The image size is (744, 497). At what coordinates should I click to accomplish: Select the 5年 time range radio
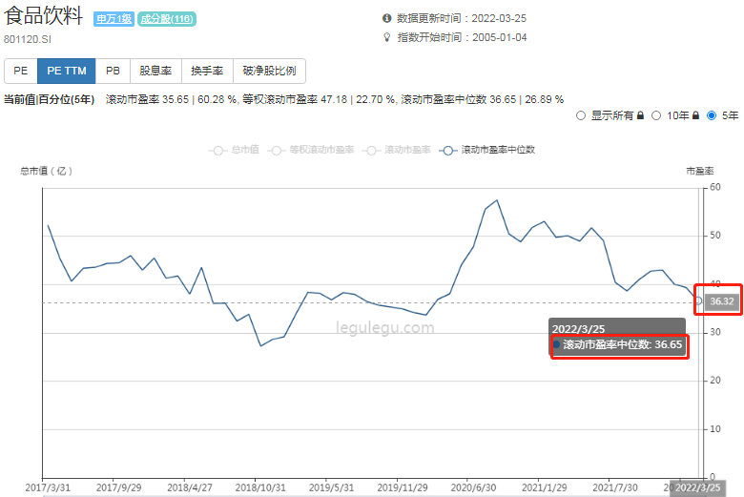[x=712, y=115]
